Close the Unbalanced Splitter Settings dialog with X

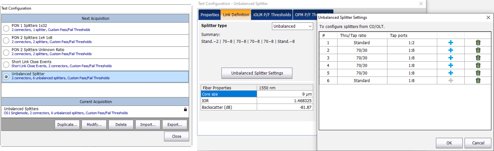click(x=488, y=18)
